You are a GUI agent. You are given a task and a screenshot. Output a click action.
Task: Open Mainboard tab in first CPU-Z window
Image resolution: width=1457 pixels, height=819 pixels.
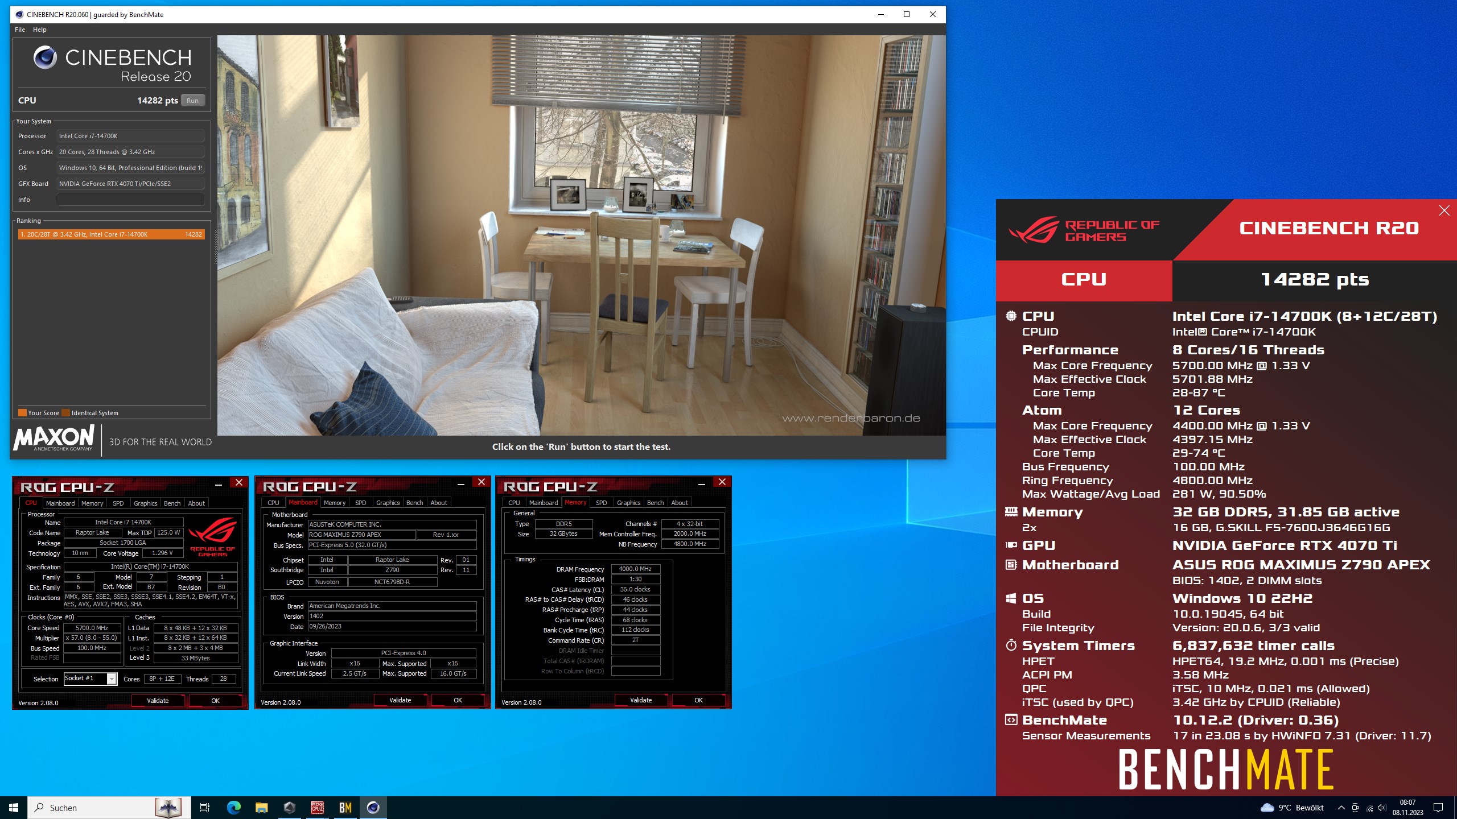[60, 503]
